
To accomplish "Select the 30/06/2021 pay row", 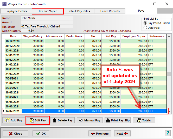I will tap(86, 106).
